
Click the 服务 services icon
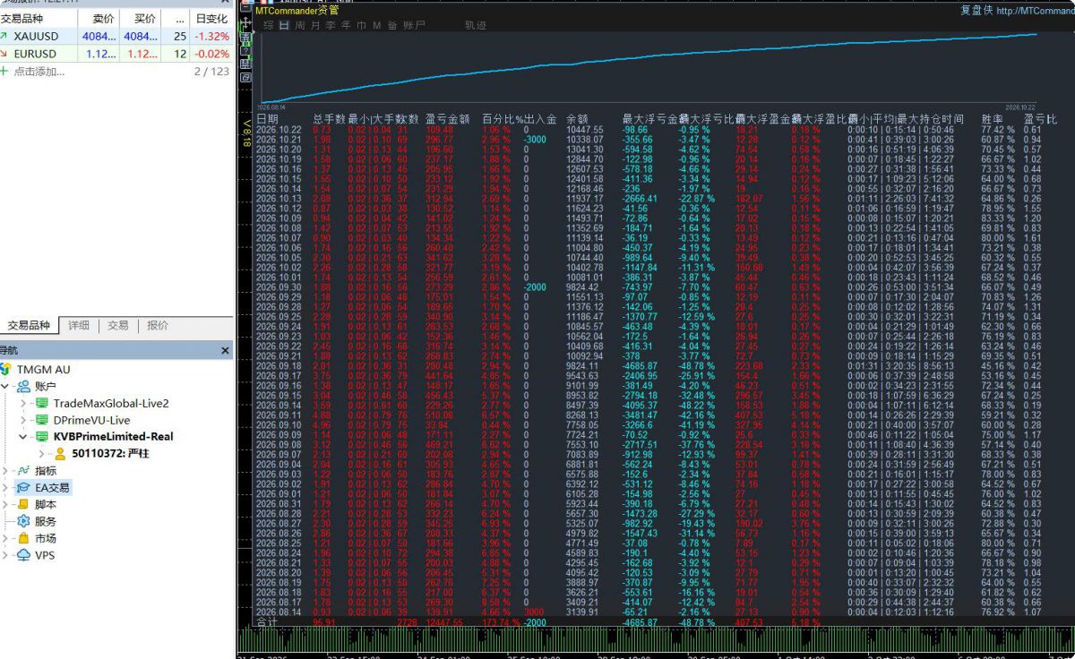23,522
